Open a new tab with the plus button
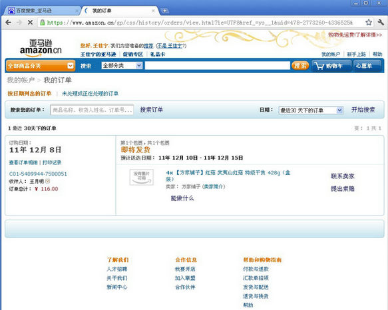The width and height of the screenshot is (388, 310). click(x=164, y=11)
